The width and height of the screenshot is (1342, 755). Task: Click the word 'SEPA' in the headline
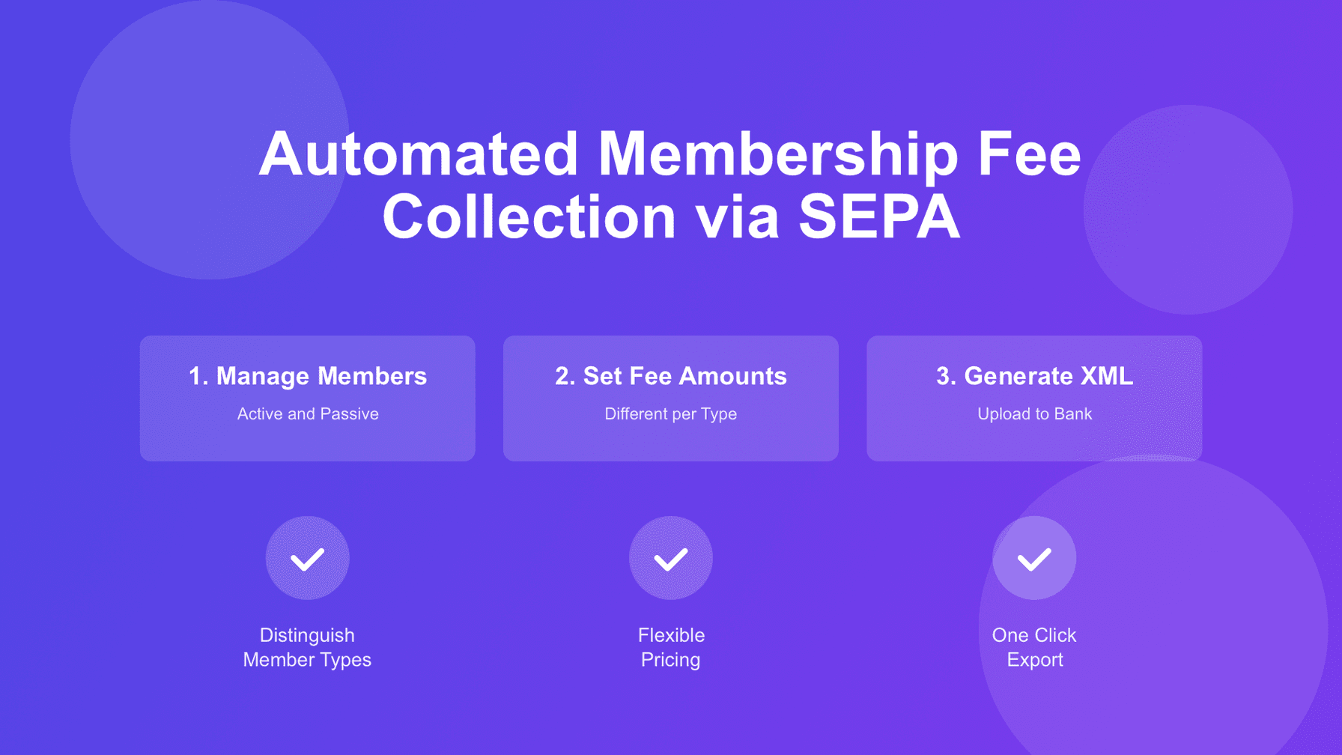pos(878,217)
